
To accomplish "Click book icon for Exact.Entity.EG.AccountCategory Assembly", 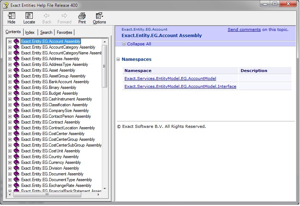I will tap(17, 47).
